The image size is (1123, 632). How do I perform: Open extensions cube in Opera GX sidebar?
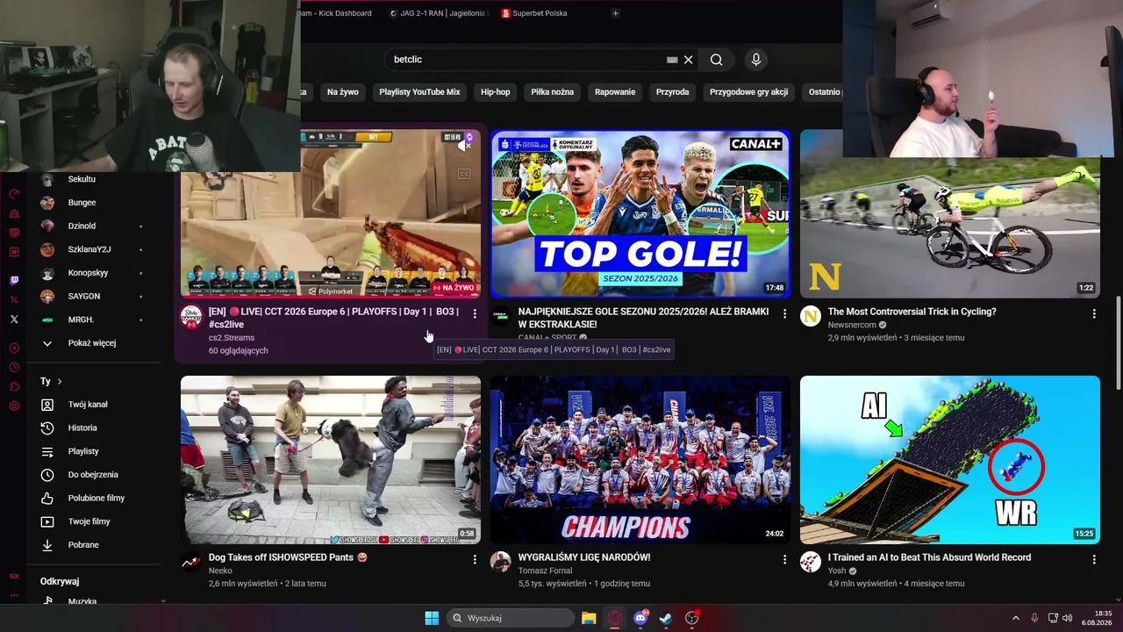(14, 387)
